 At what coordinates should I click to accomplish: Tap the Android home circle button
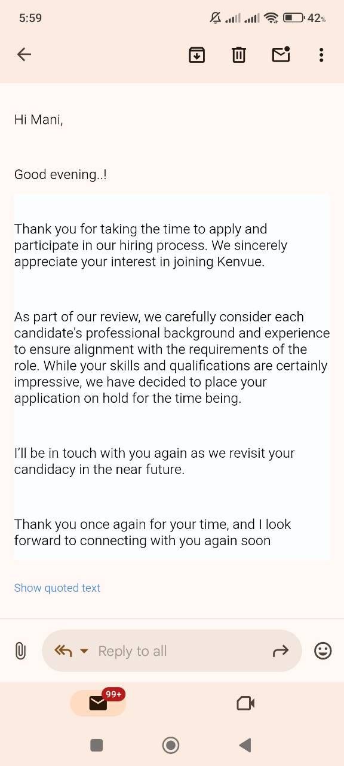tap(171, 745)
